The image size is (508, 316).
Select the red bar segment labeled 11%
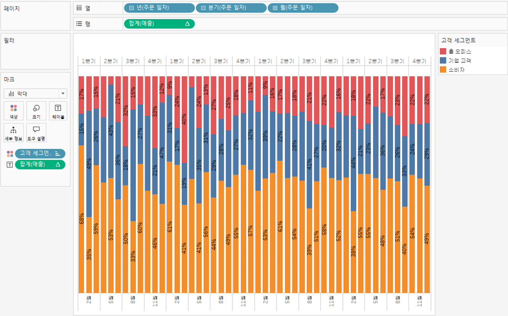(250, 88)
